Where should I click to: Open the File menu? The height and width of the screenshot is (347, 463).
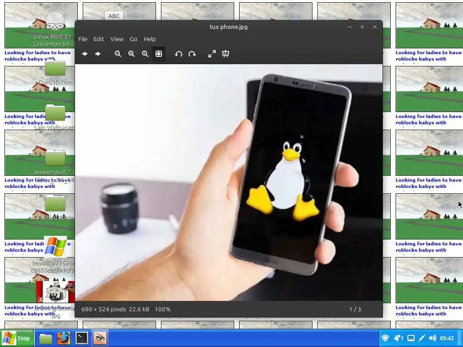(83, 39)
